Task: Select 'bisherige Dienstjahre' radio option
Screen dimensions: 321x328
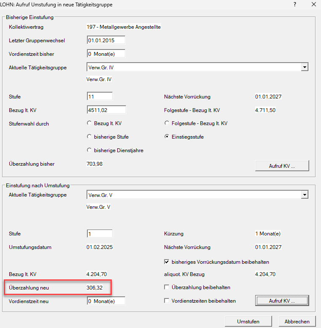Action: tap(89, 150)
